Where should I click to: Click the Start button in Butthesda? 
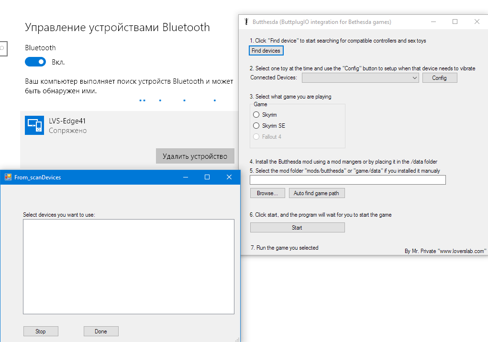297,228
